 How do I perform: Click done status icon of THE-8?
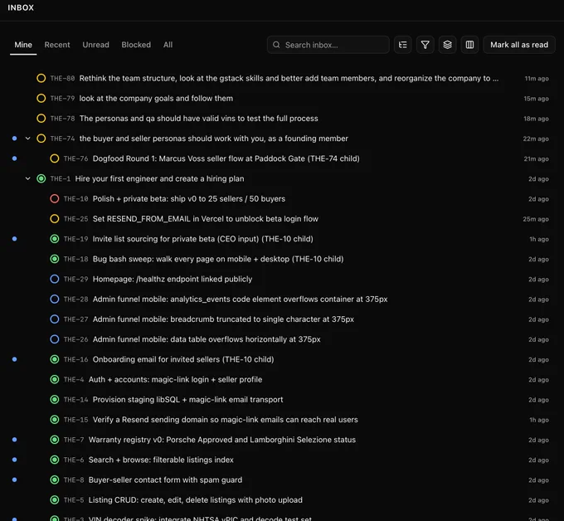(54, 480)
